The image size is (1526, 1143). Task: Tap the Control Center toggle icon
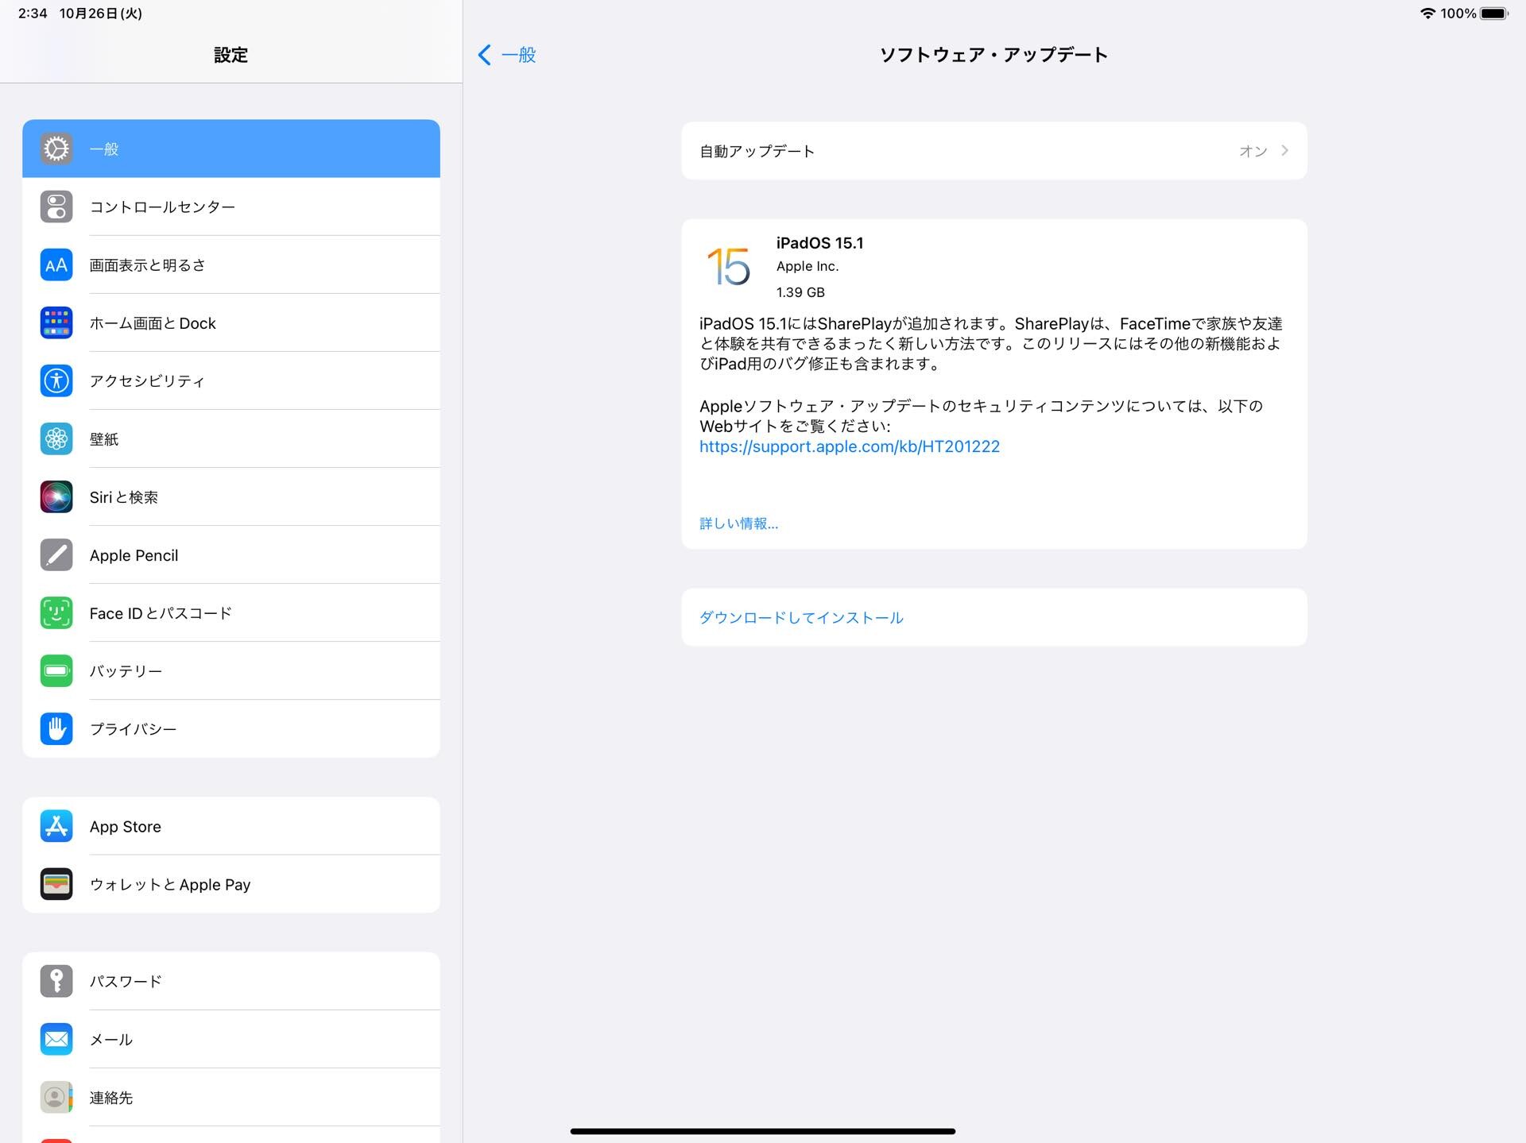point(56,207)
